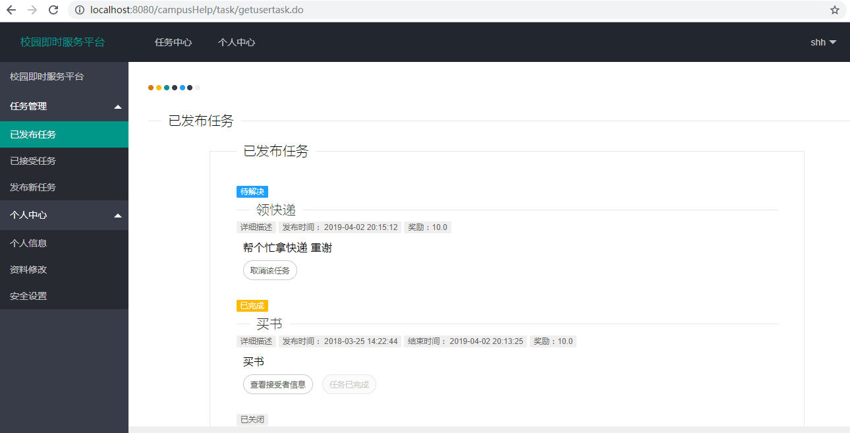Click 详细描述 tag of 买书 task
Image resolution: width=850 pixels, height=433 pixels.
tap(256, 341)
